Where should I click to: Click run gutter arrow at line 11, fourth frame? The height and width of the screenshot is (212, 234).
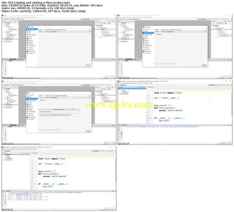(x=151, y=118)
